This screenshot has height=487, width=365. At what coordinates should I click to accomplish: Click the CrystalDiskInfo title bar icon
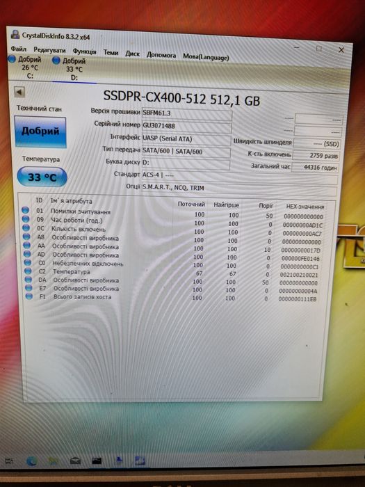click(15, 34)
